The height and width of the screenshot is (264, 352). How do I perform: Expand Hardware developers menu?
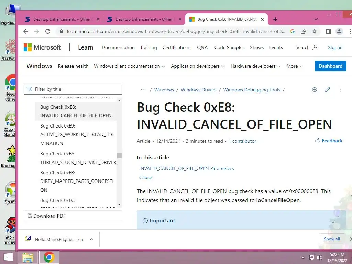pyautogui.click(x=255, y=66)
